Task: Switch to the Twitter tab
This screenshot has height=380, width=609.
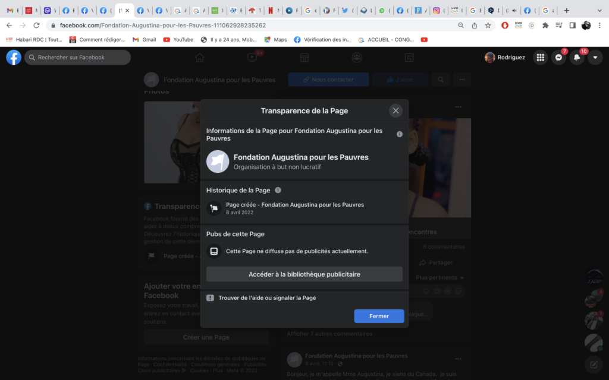Action: (347, 11)
